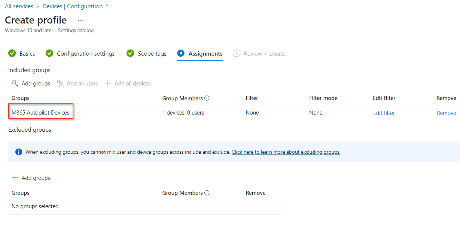Remove the M365 Autopilot Devices group

(447, 113)
